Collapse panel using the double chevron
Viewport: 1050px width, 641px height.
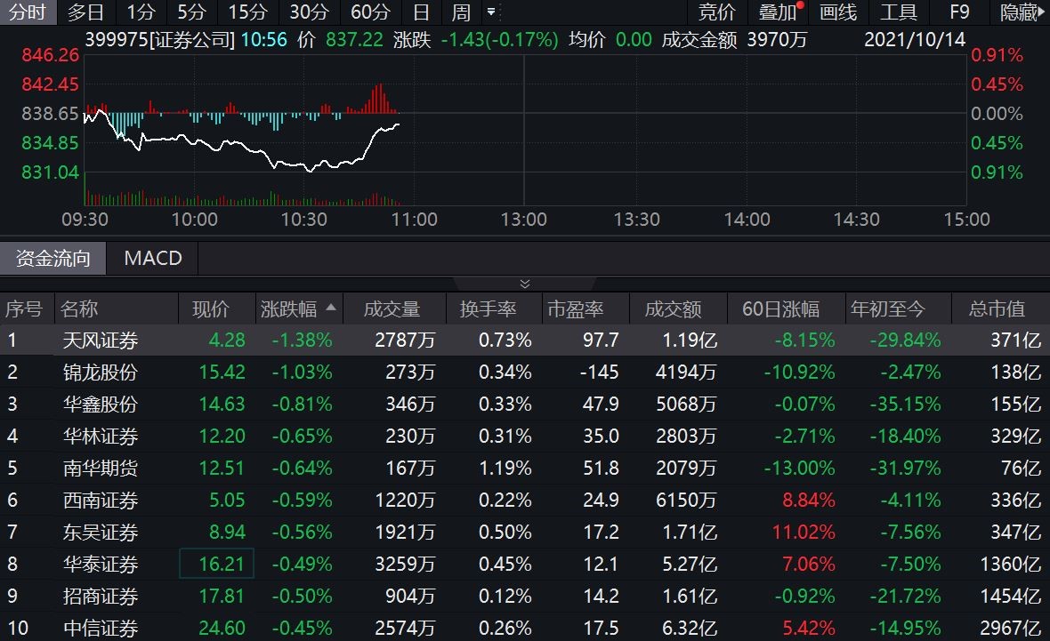click(525, 284)
